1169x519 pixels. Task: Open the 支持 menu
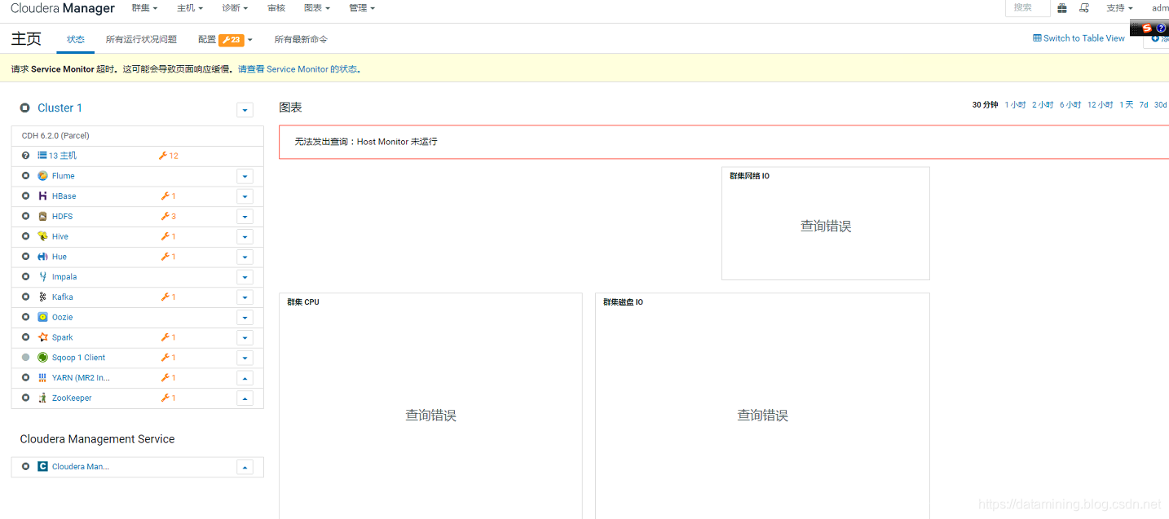1119,8
